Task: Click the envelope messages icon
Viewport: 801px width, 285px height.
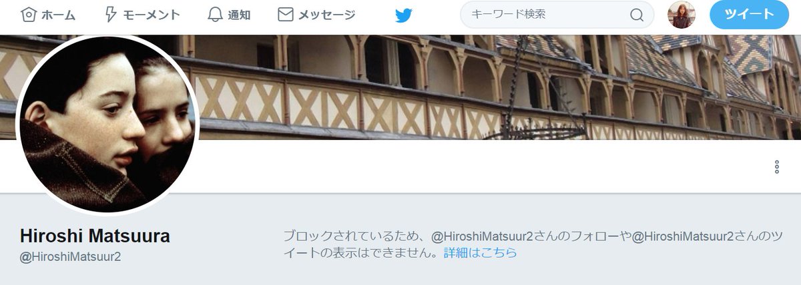Action: pyautogui.click(x=285, y=14)
